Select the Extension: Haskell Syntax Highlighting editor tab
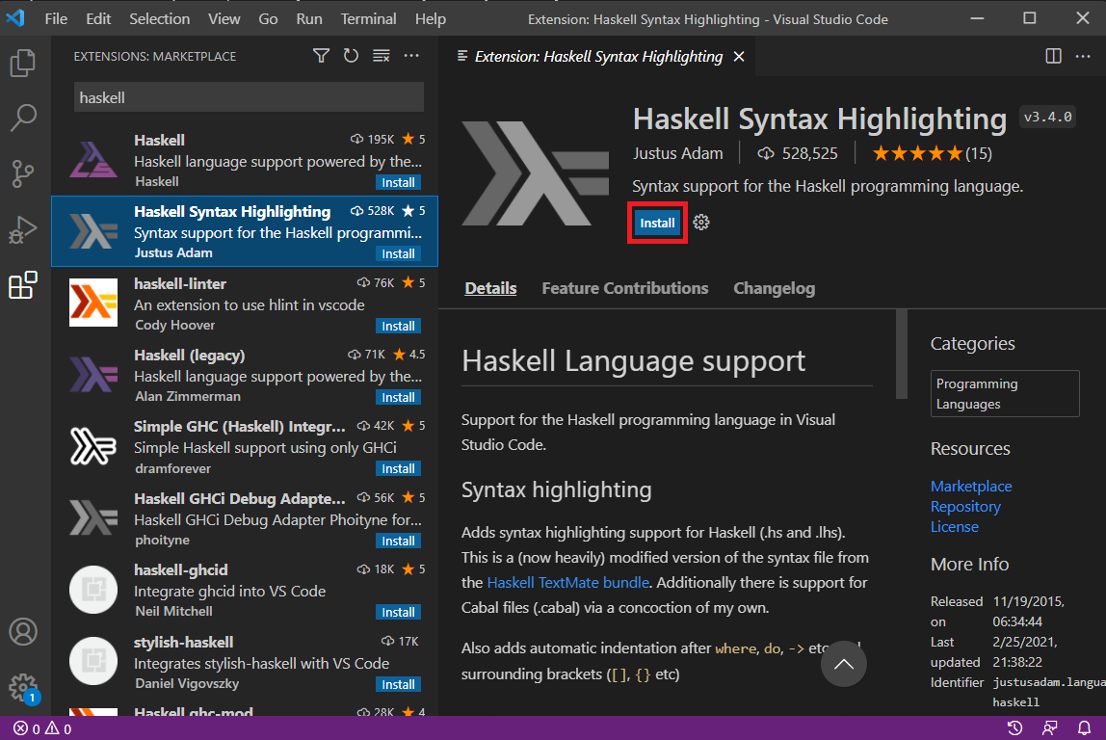This screenshot has width=1106, height=740. click(598, 57)
